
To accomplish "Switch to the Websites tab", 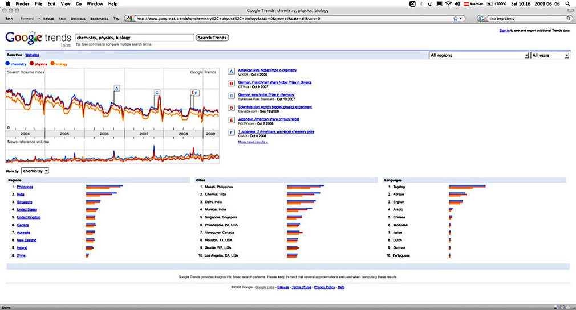I will pyautogui.click(x=33, y=55).
